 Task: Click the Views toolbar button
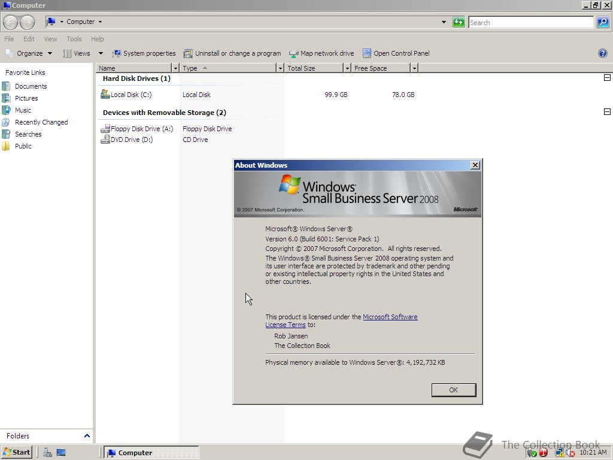[77, 53]
